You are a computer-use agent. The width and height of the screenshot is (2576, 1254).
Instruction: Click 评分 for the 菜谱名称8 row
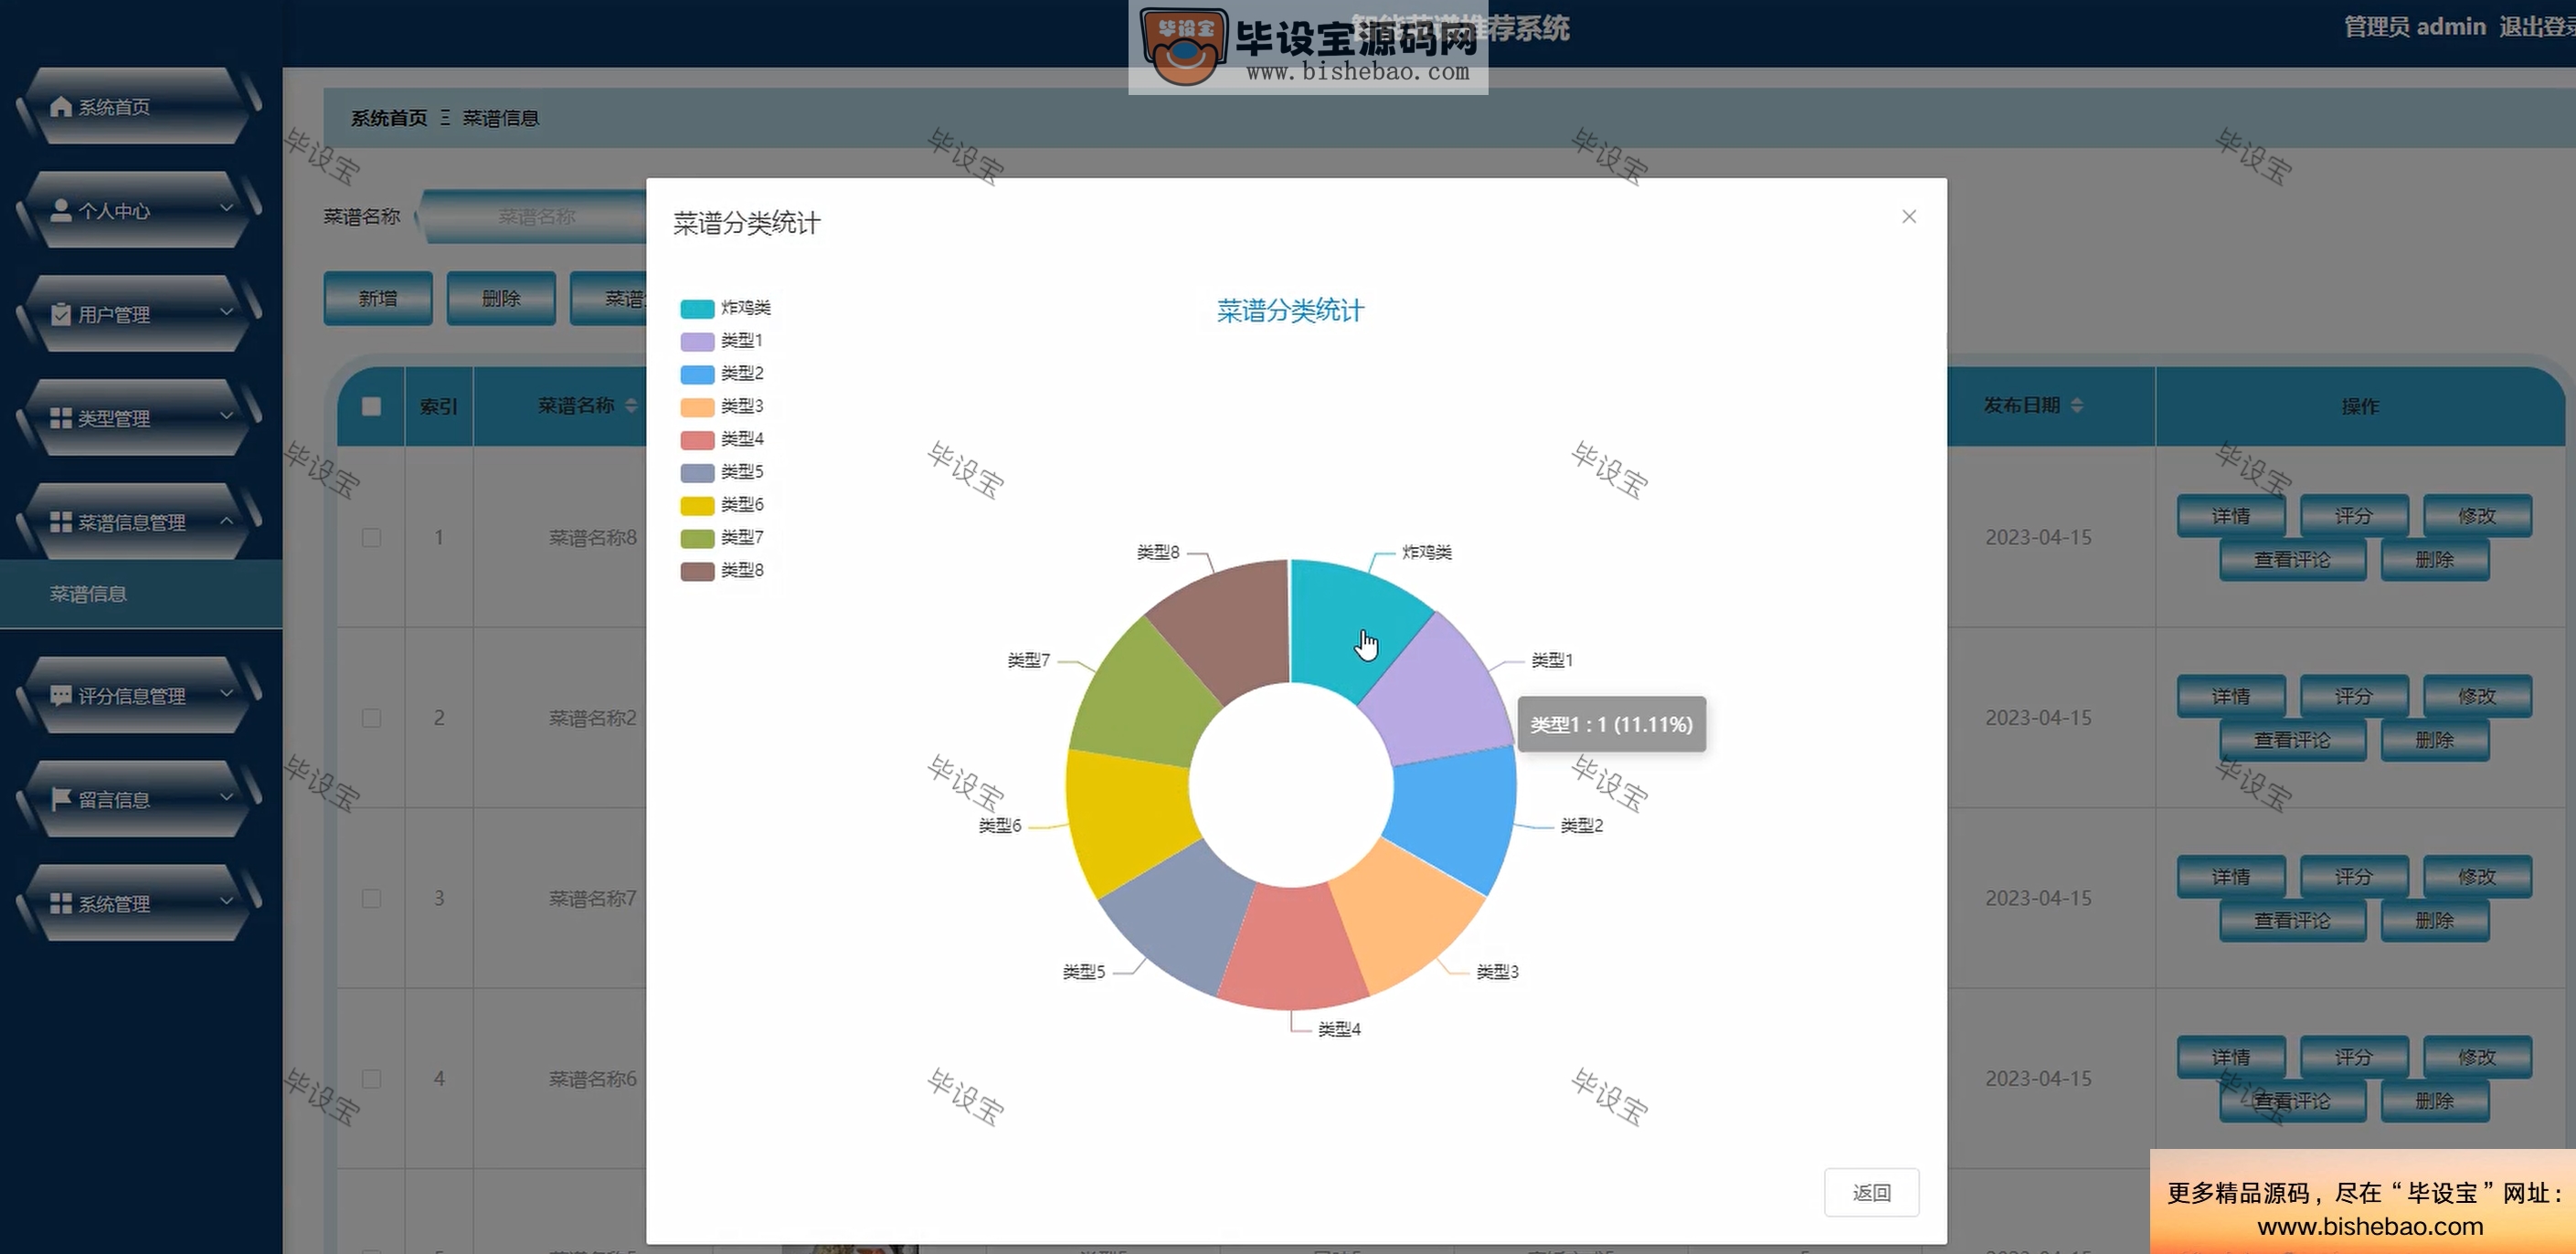point(2354,516)
